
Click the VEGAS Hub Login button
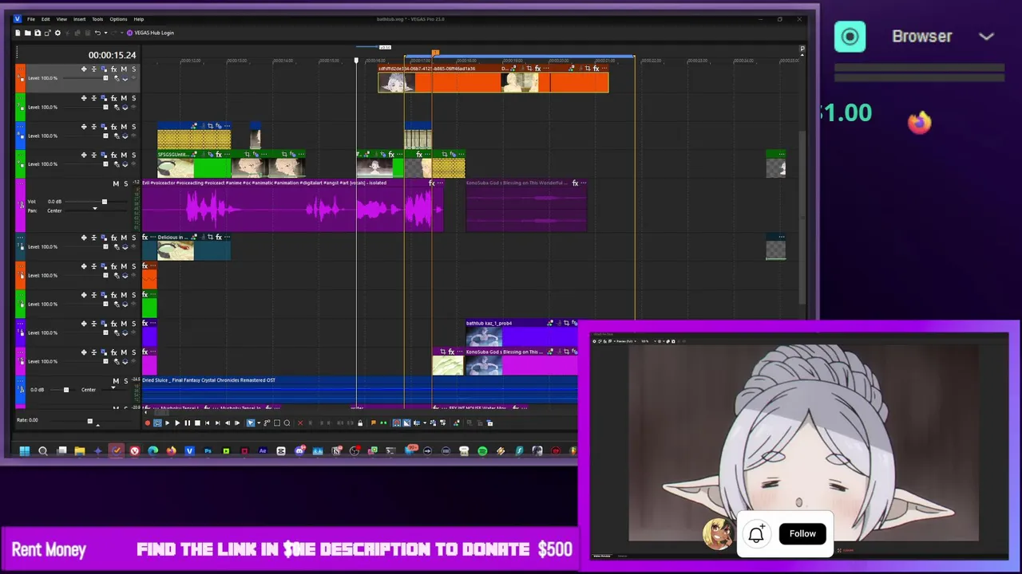point(151,33)
